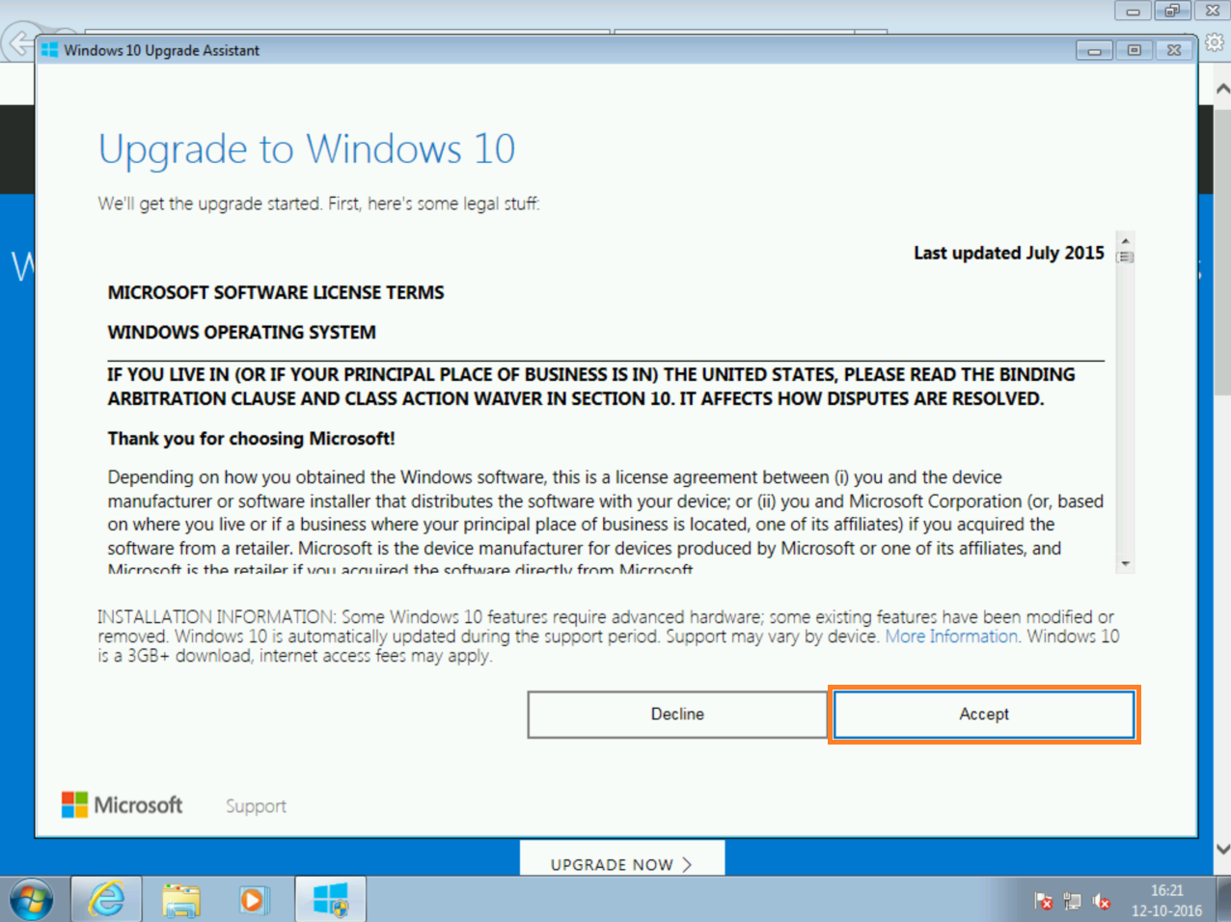
Task: Open Windows Explorer from taskbar
Action: [180, 900]
